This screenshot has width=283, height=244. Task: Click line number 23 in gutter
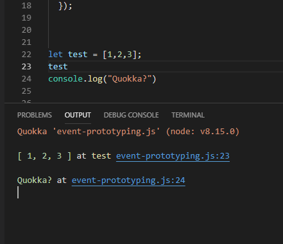tap(26, 67)
